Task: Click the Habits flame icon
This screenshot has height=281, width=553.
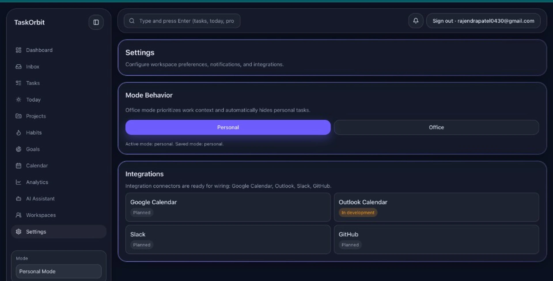Action: coord(18,133)
